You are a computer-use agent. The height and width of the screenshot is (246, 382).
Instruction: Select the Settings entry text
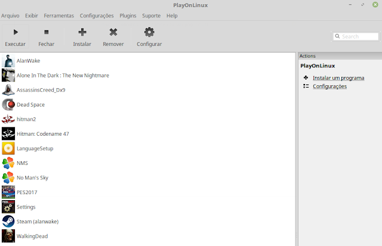pyautogui.click(x=26, y=207)
